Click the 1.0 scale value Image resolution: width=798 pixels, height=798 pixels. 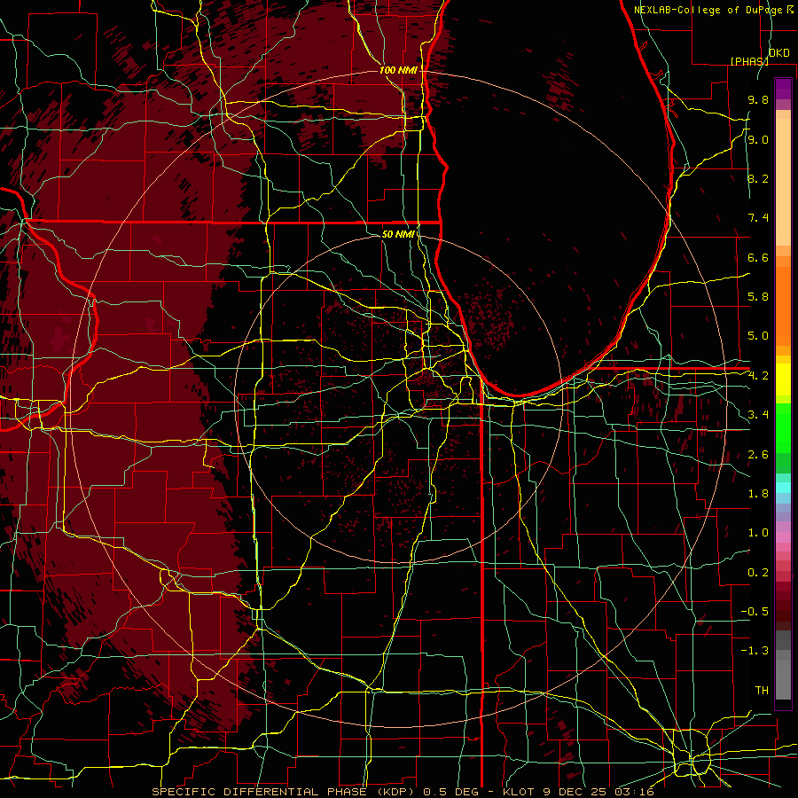758,533
